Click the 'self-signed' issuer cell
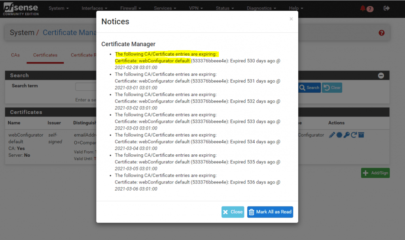This screenshot has width=405, height=240. 55,138
